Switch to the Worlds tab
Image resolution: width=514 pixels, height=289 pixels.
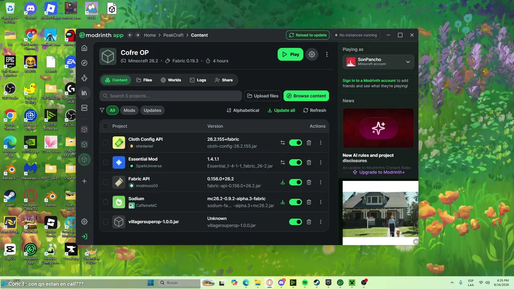pos(171,80)
